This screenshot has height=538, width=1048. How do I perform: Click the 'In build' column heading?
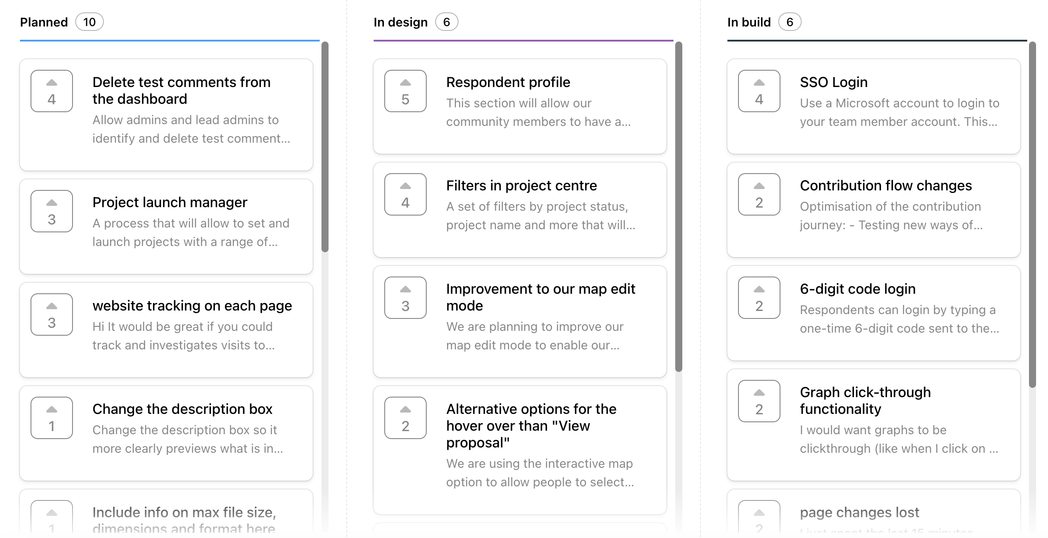(x=749, y=22)
